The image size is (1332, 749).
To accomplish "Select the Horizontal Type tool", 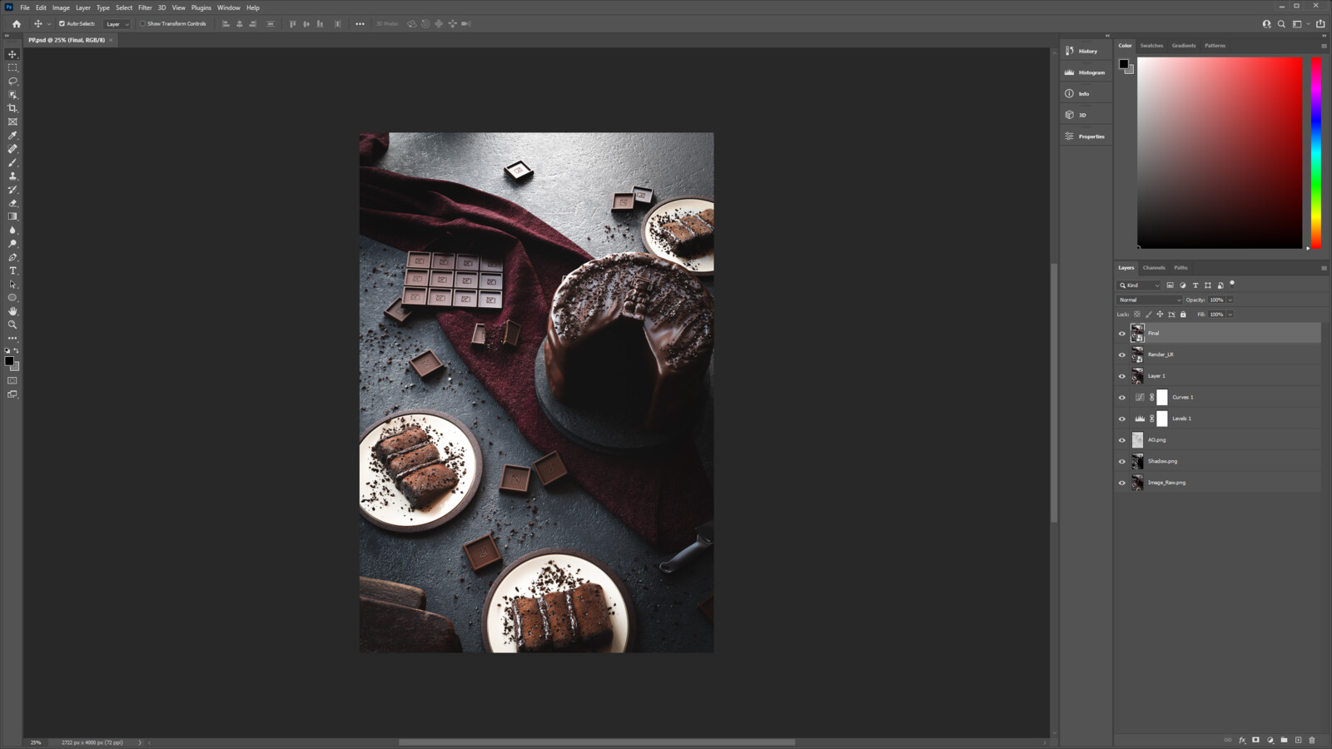I will [12, 270].
